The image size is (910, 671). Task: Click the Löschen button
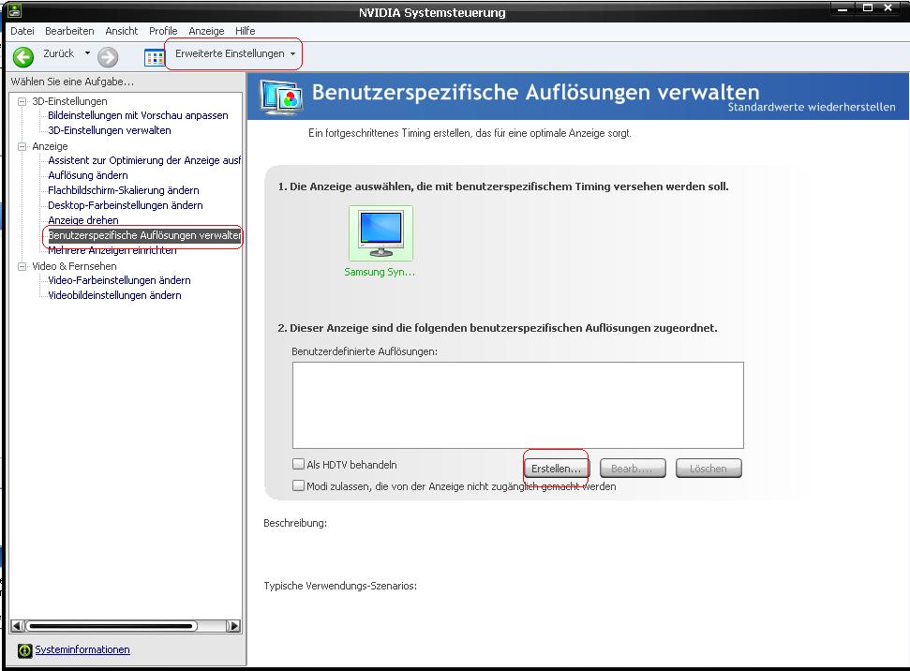click(709, 469)
